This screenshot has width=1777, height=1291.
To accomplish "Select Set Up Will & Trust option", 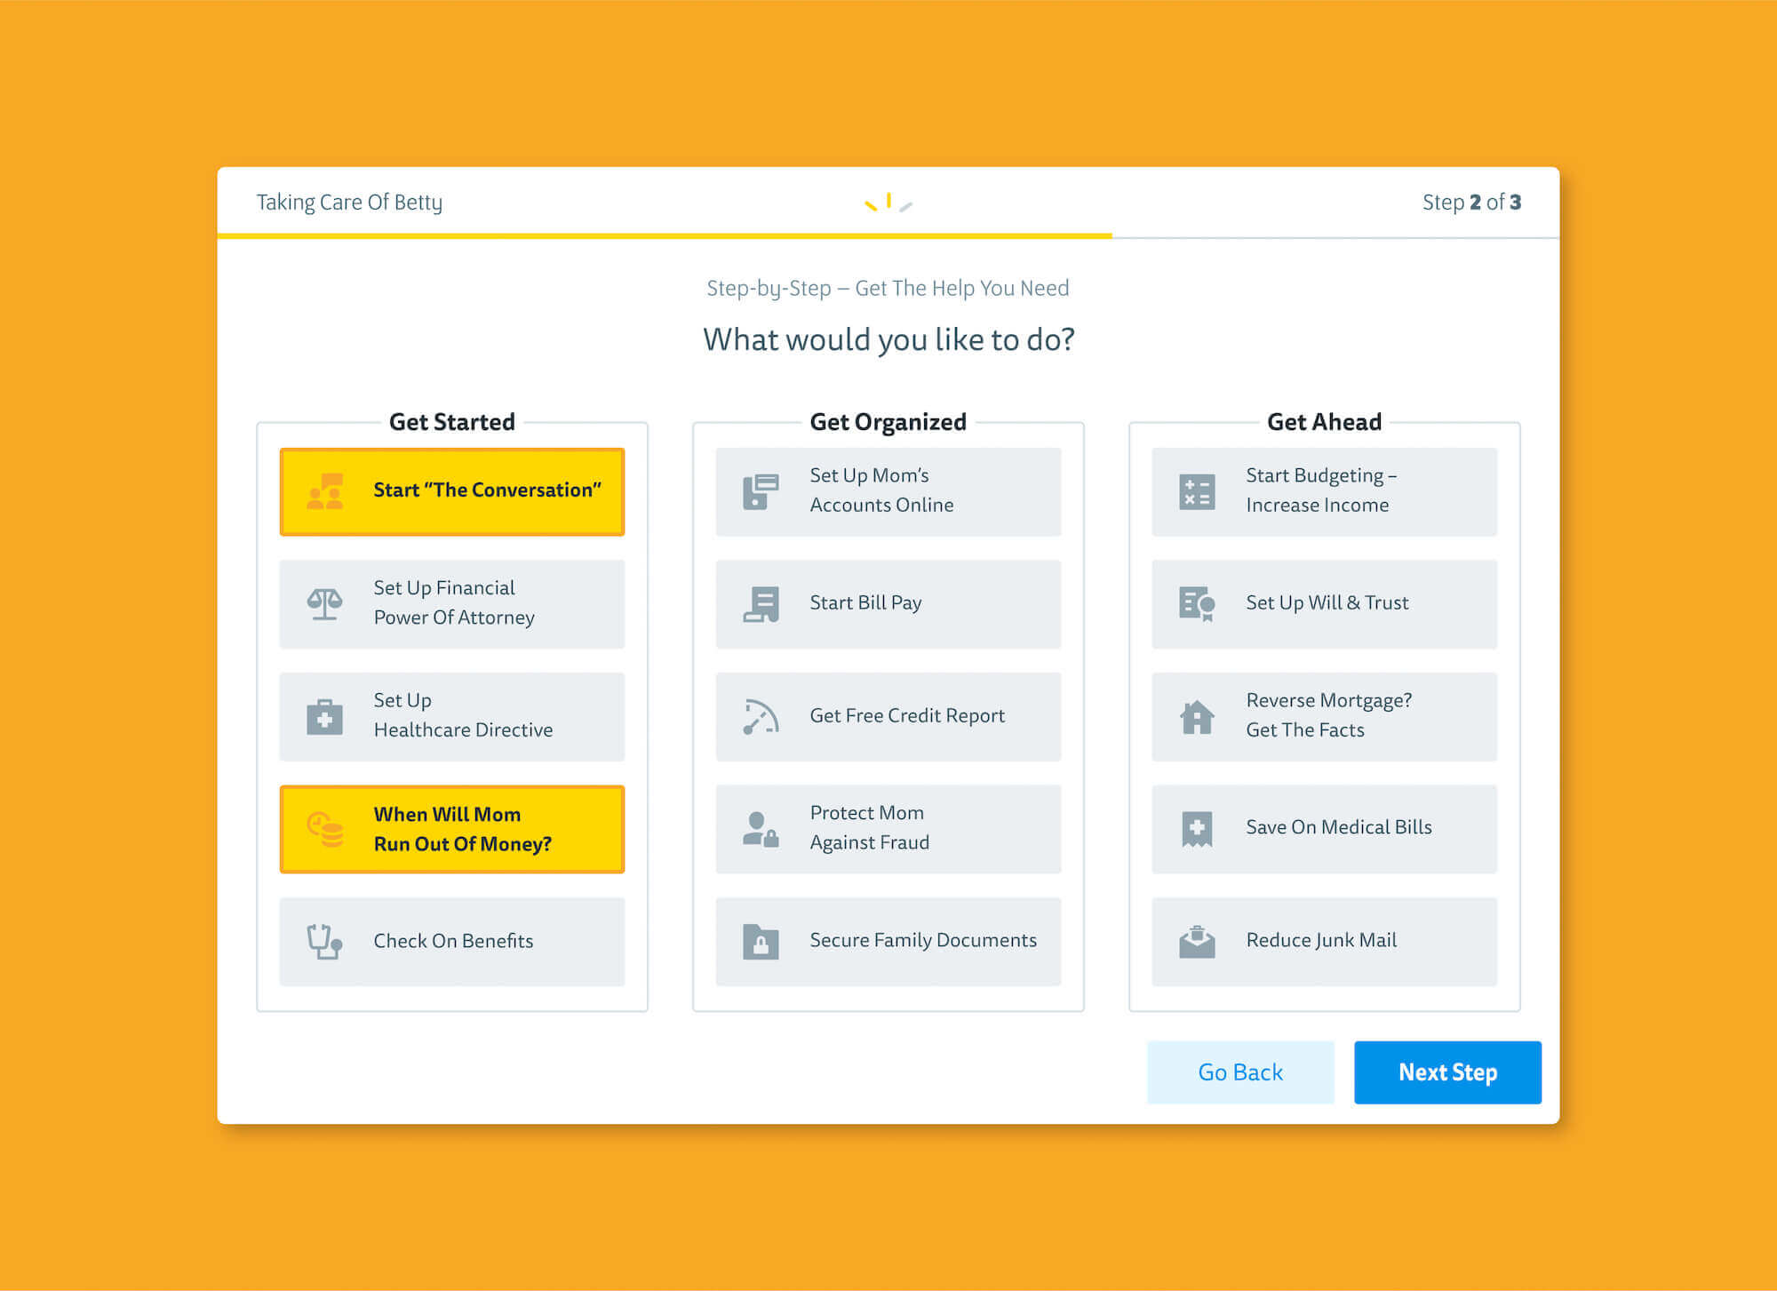I will [1325, 604].
